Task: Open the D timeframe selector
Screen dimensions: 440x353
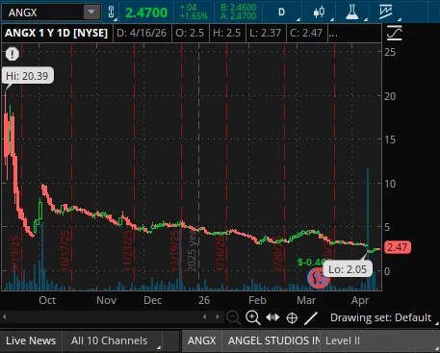Action: click(281, 13)
